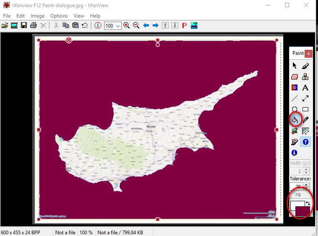
Task: Choose the Eraser tool in Paint panel
Action: tap(295, 77)
